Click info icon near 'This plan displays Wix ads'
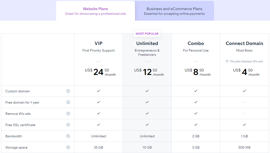Viewport: 270px width, 153px height. click(x=227, y=61)
